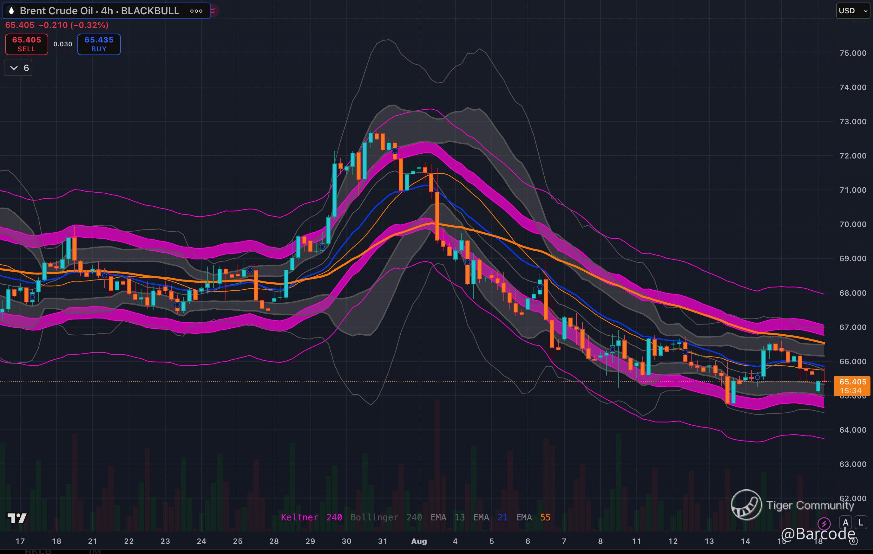Toggle auto scale with the A button

pos(845,523)
